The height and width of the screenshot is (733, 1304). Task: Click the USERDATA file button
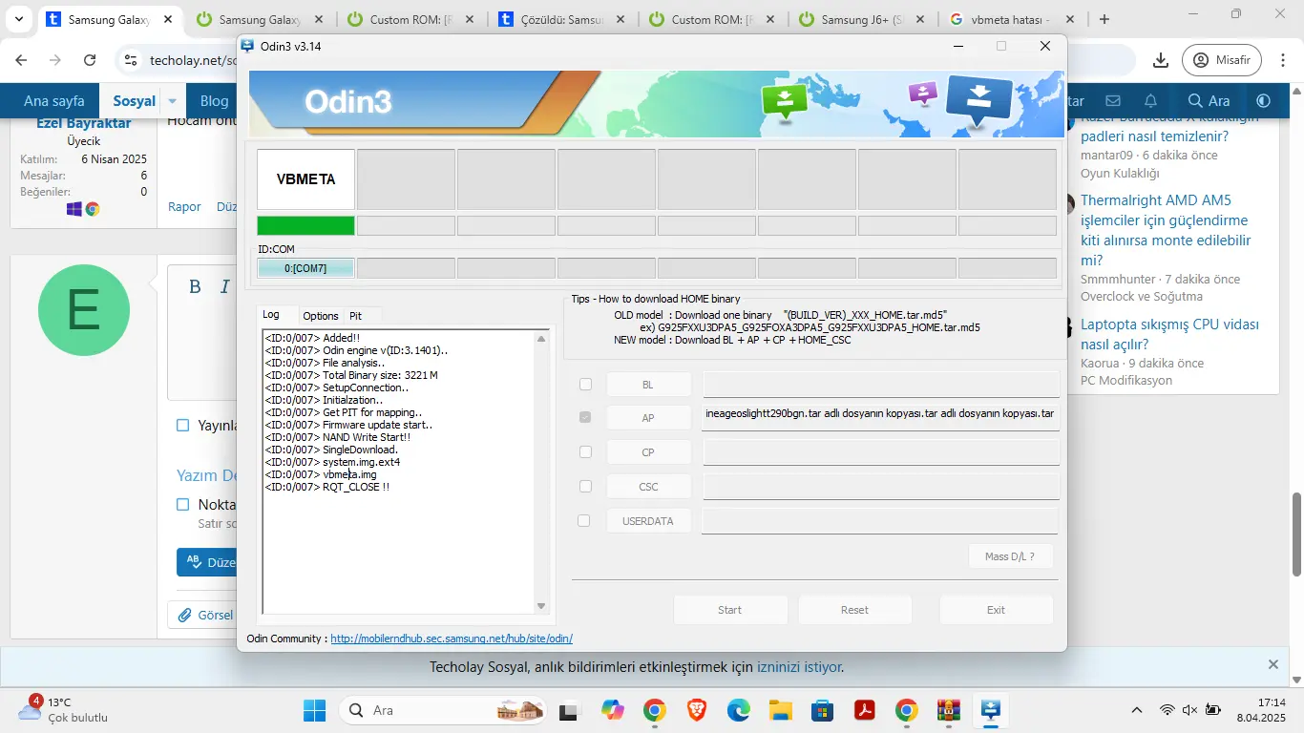tap(648, 521)
